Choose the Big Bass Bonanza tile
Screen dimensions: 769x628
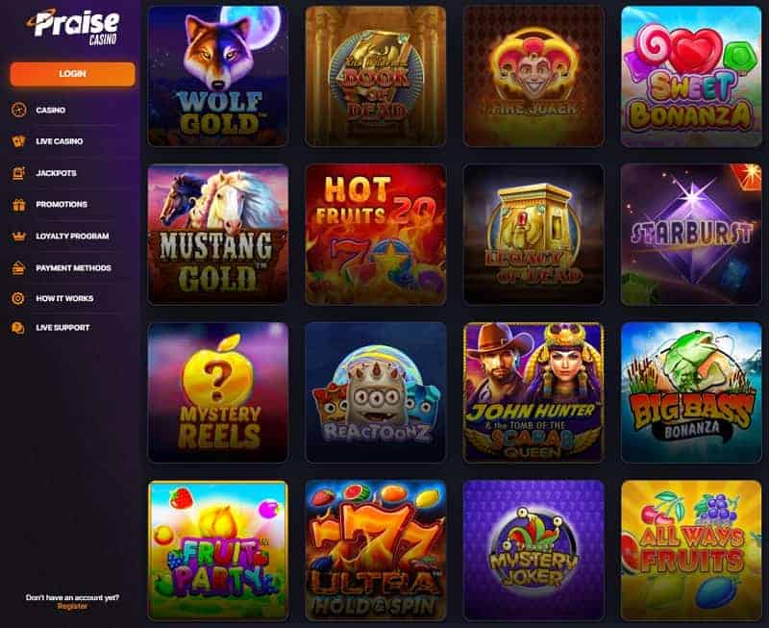pyautogui.click(x=691, y=392)
